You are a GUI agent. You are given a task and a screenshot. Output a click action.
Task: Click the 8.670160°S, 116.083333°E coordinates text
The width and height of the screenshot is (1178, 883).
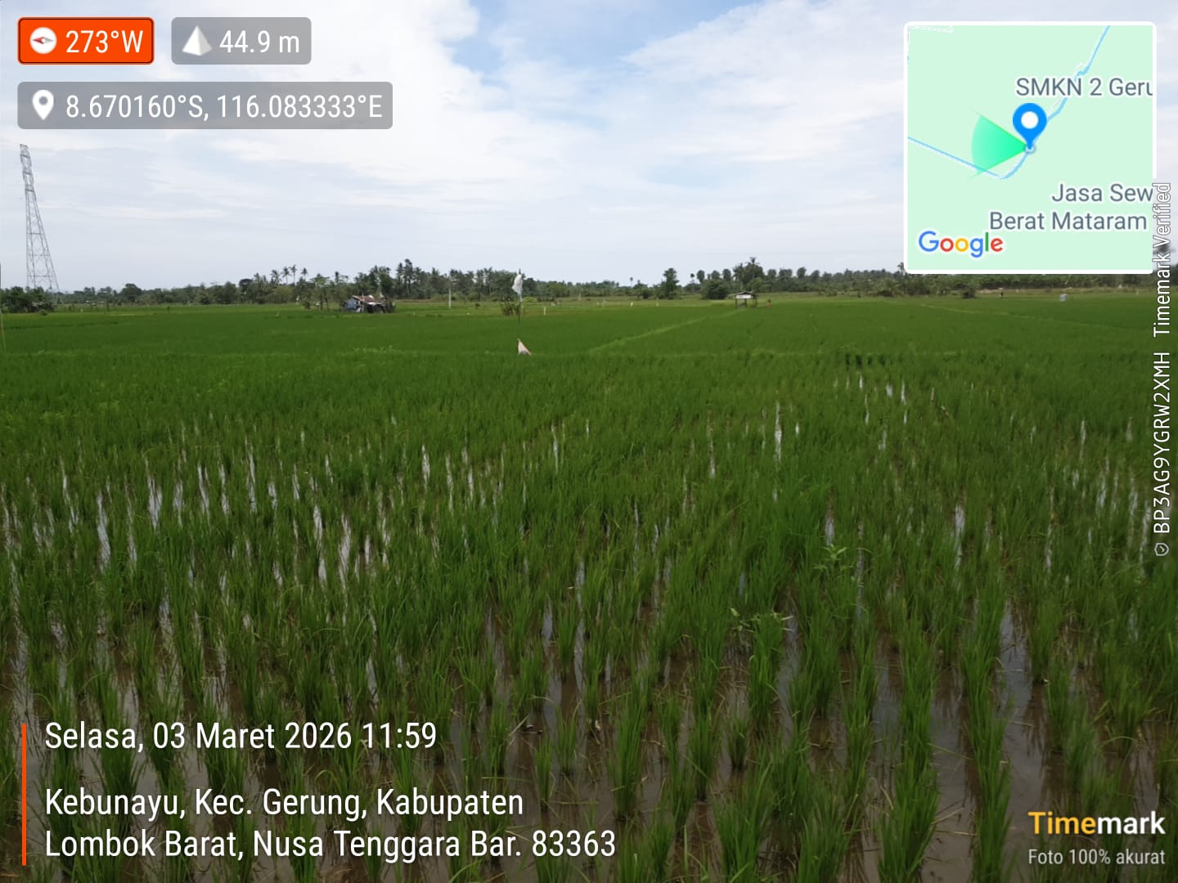coord(223,106)
